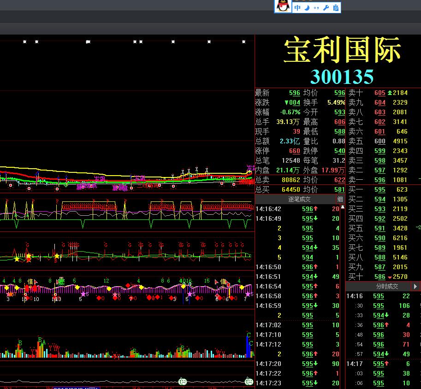Click the stock name 宝利国际
The width and height of the screenshot is (421, 389).
[x=342, y=50]
